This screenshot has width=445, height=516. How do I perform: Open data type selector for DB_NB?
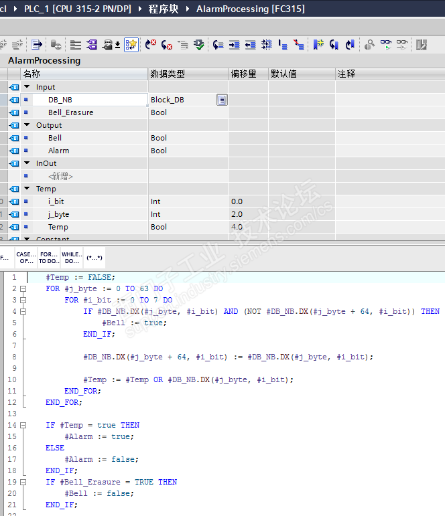222,100
